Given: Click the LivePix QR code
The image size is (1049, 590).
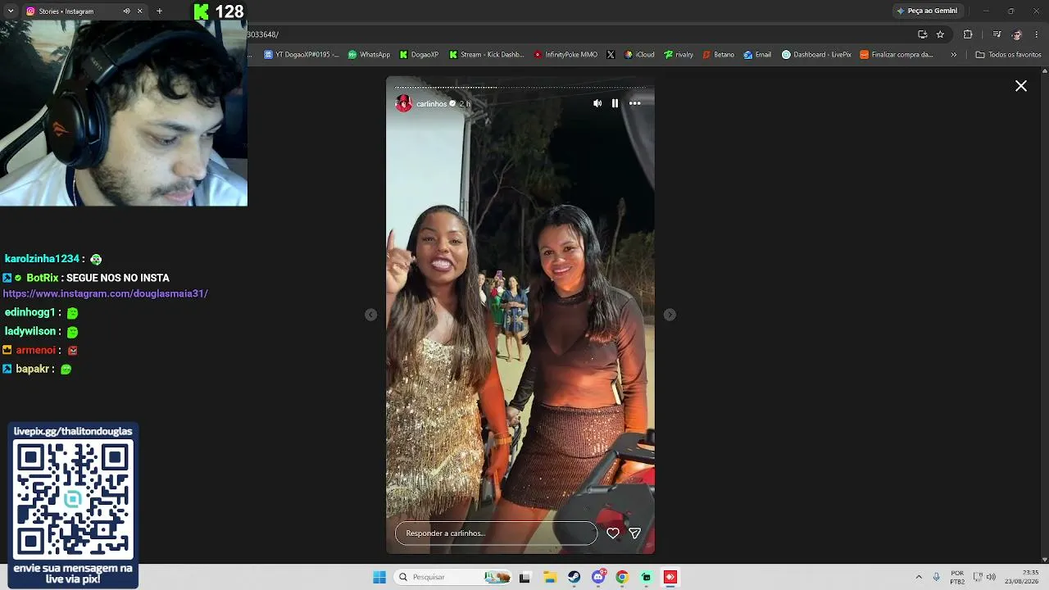Looking at the screenshot, I should [73, 499].
